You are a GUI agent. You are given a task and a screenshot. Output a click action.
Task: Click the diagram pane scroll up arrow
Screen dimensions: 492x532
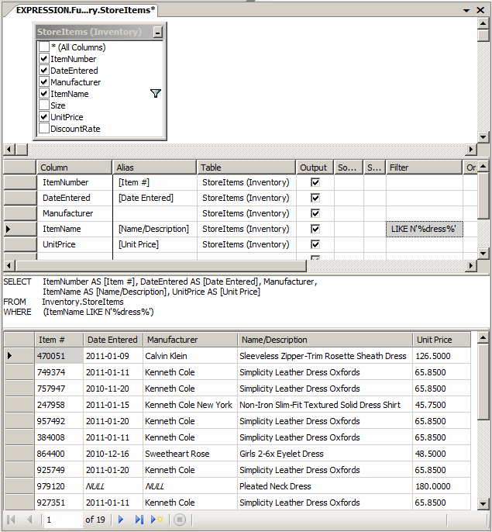pos(483,23)
